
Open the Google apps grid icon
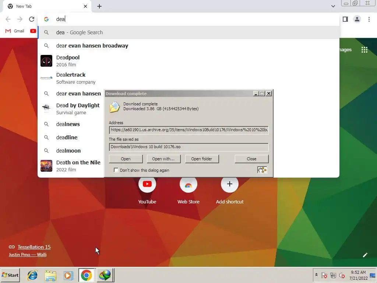coord(364,50)
